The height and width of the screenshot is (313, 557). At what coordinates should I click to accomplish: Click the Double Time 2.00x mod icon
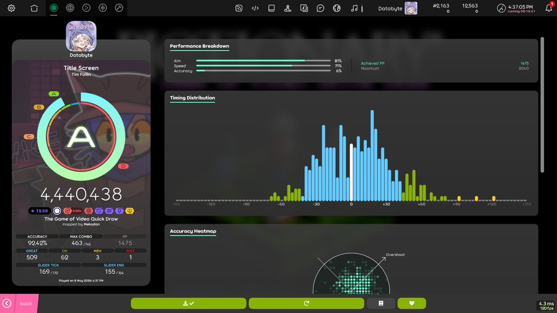coord(73,211)
